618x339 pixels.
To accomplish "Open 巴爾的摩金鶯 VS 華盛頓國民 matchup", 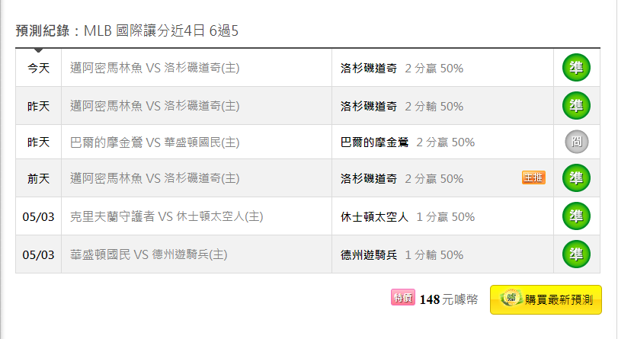I will [x=155, y=142].
